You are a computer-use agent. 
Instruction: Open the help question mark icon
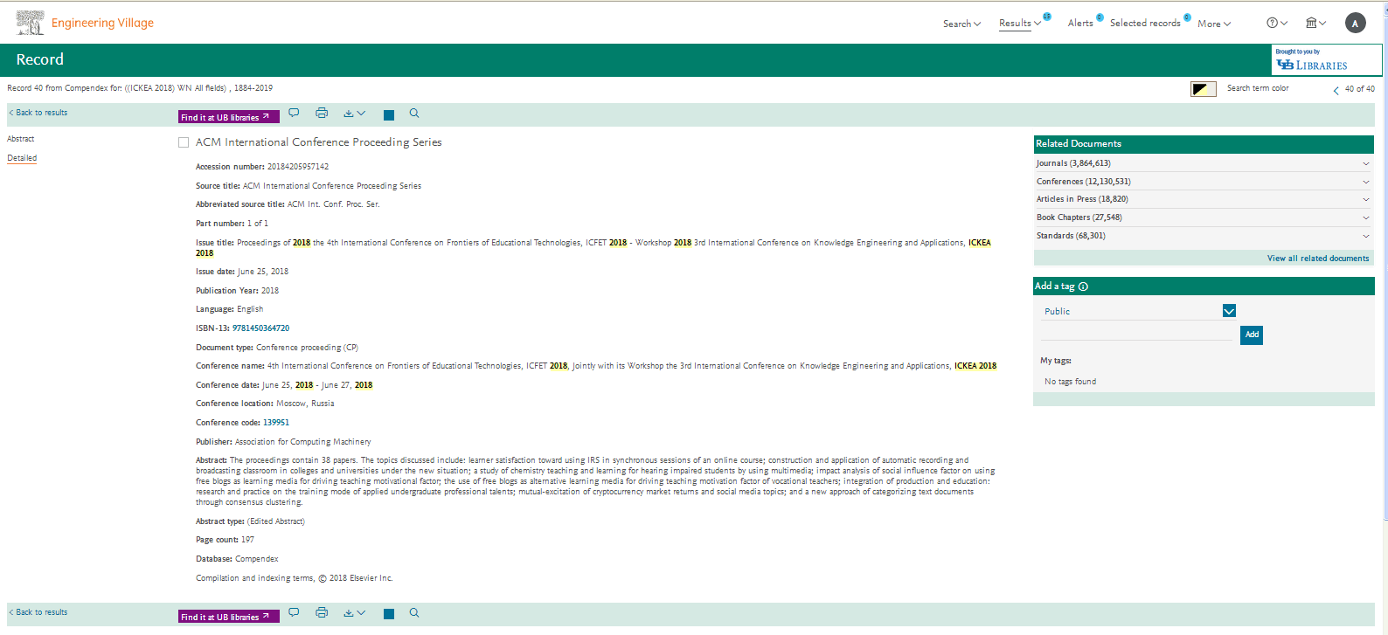click(1273, 23)
